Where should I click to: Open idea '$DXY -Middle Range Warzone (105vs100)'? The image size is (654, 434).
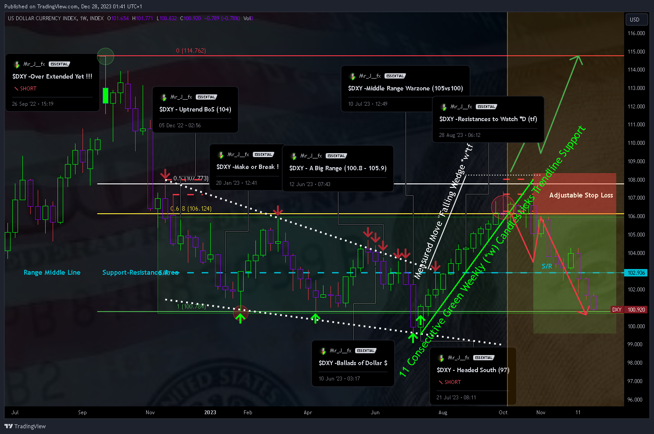tap(406, 88)
